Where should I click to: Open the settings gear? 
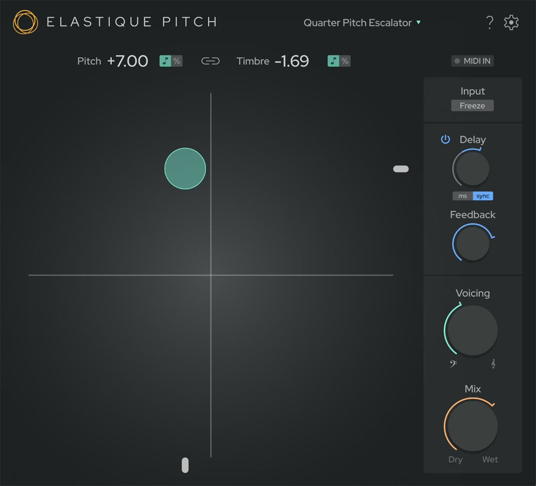511,22
